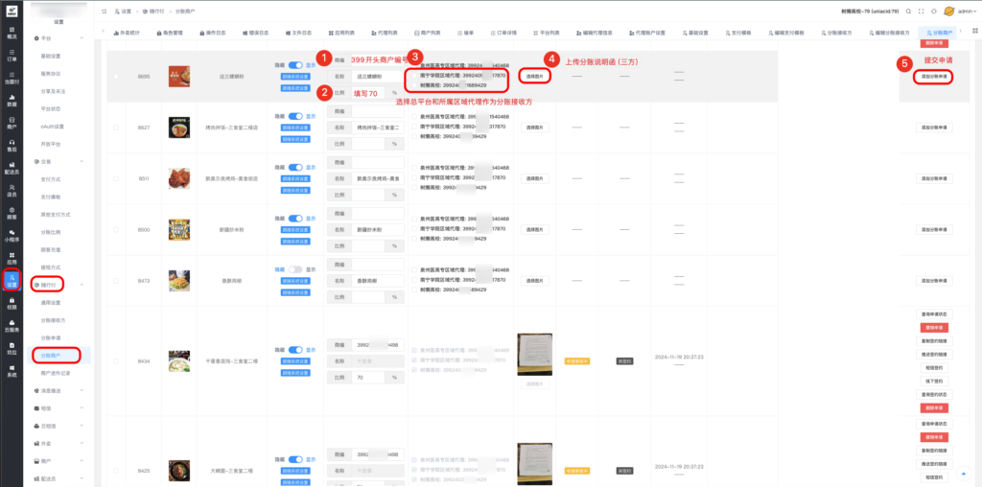Click the tab-bar scroll-left arrow
The image size is (982, 487).
tap(104, 32)
